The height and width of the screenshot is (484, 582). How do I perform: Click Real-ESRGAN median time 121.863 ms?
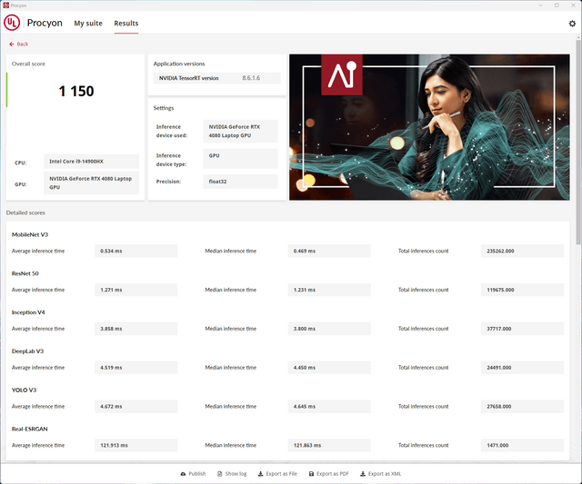329,446
